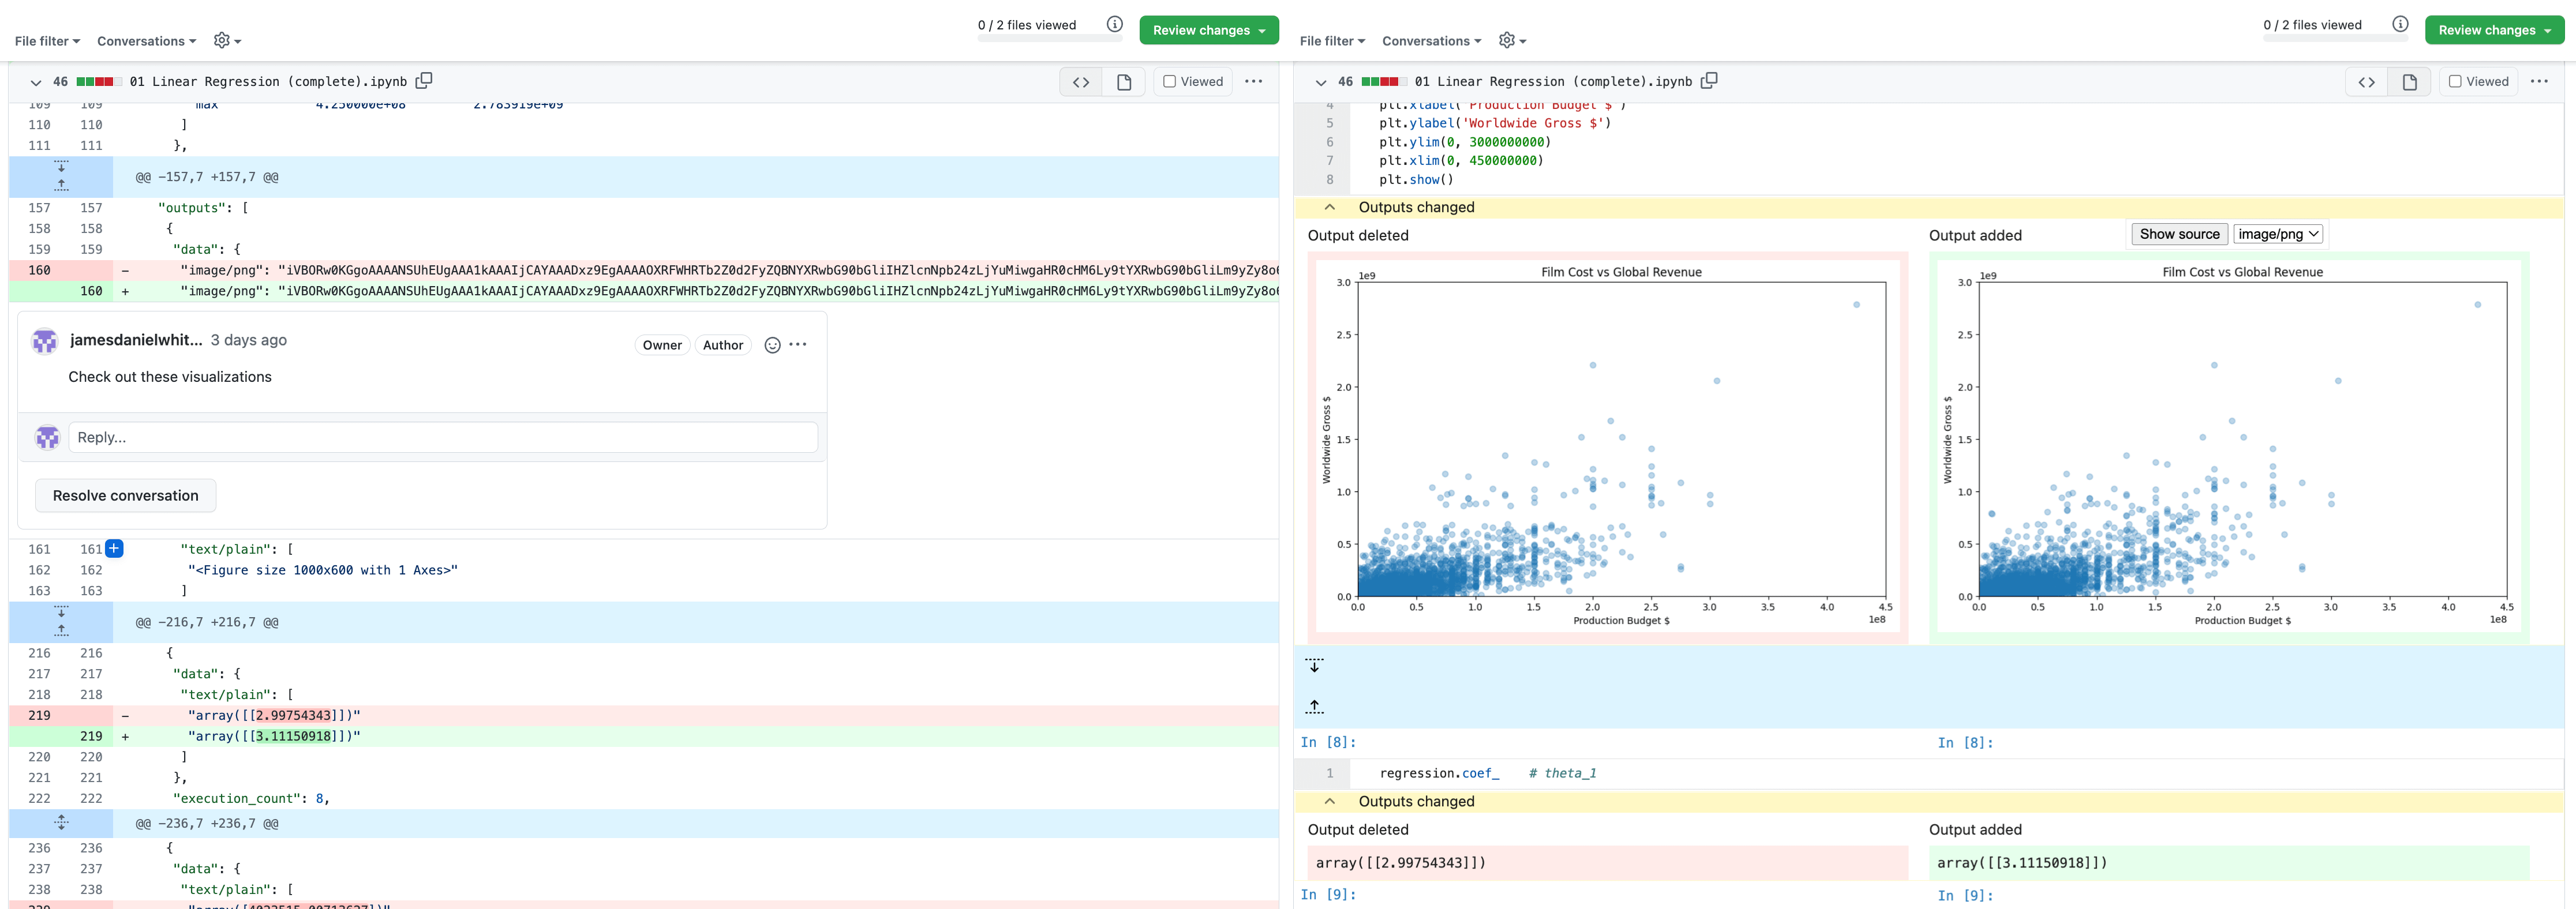
Task: Mark file as Viewed in left pane
Action: [1193, 82]
